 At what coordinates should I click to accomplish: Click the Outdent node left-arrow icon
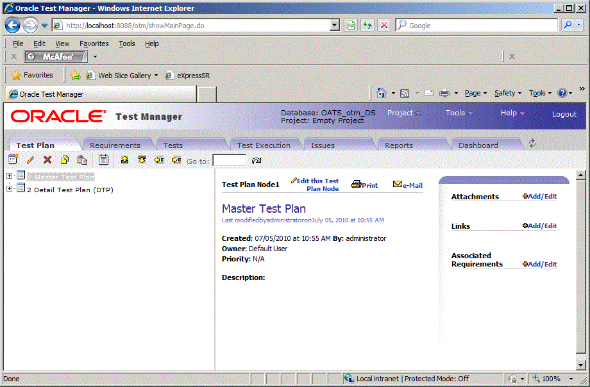159,160
